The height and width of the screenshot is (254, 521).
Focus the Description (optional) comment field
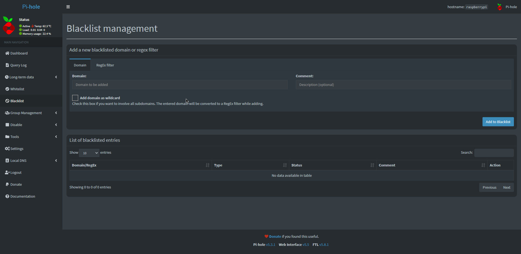click(403, 85)
